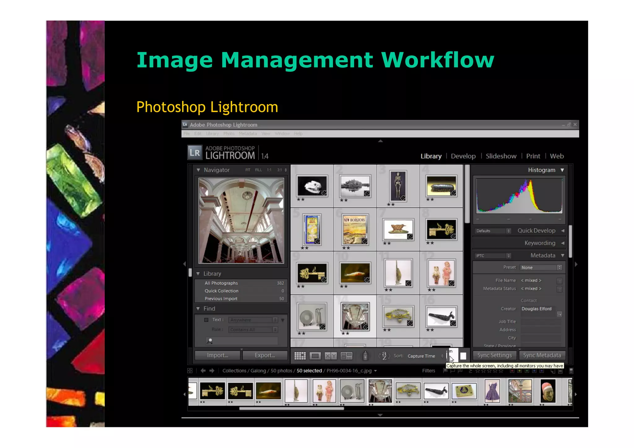Open the IPTC metadata set dropdown
This screenshot has height=448, width=634.
point(493,256)
